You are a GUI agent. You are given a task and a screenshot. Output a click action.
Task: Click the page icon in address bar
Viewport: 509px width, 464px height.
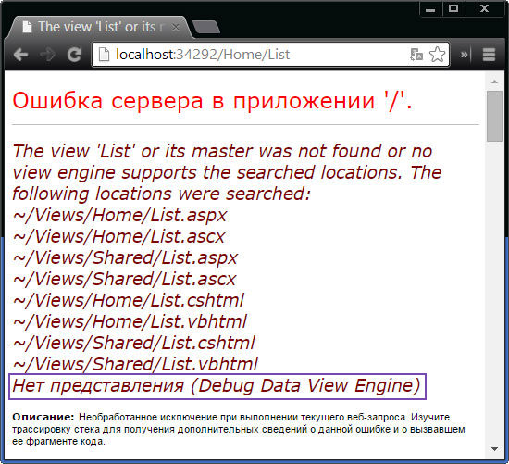coord(104,55)
